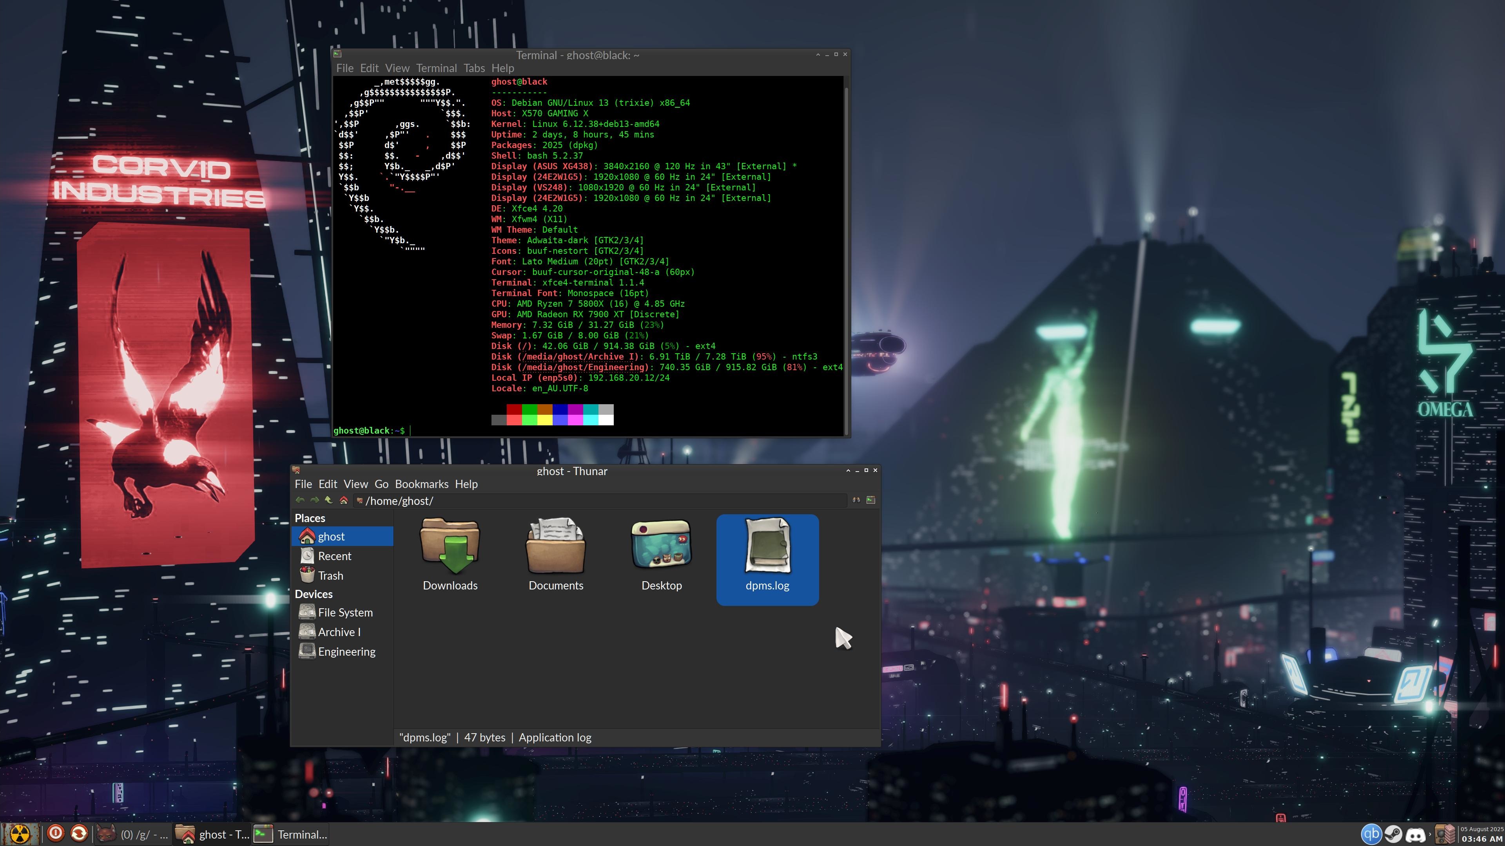Click the red power launcher in panel

56,834
